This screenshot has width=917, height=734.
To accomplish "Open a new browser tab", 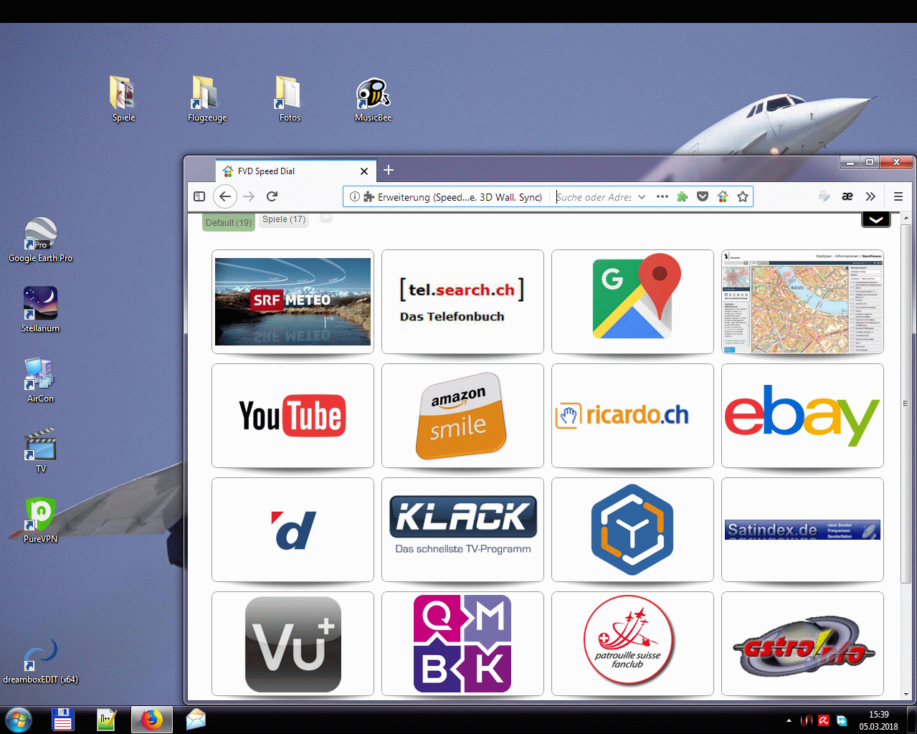I will [x=389, y=171].
